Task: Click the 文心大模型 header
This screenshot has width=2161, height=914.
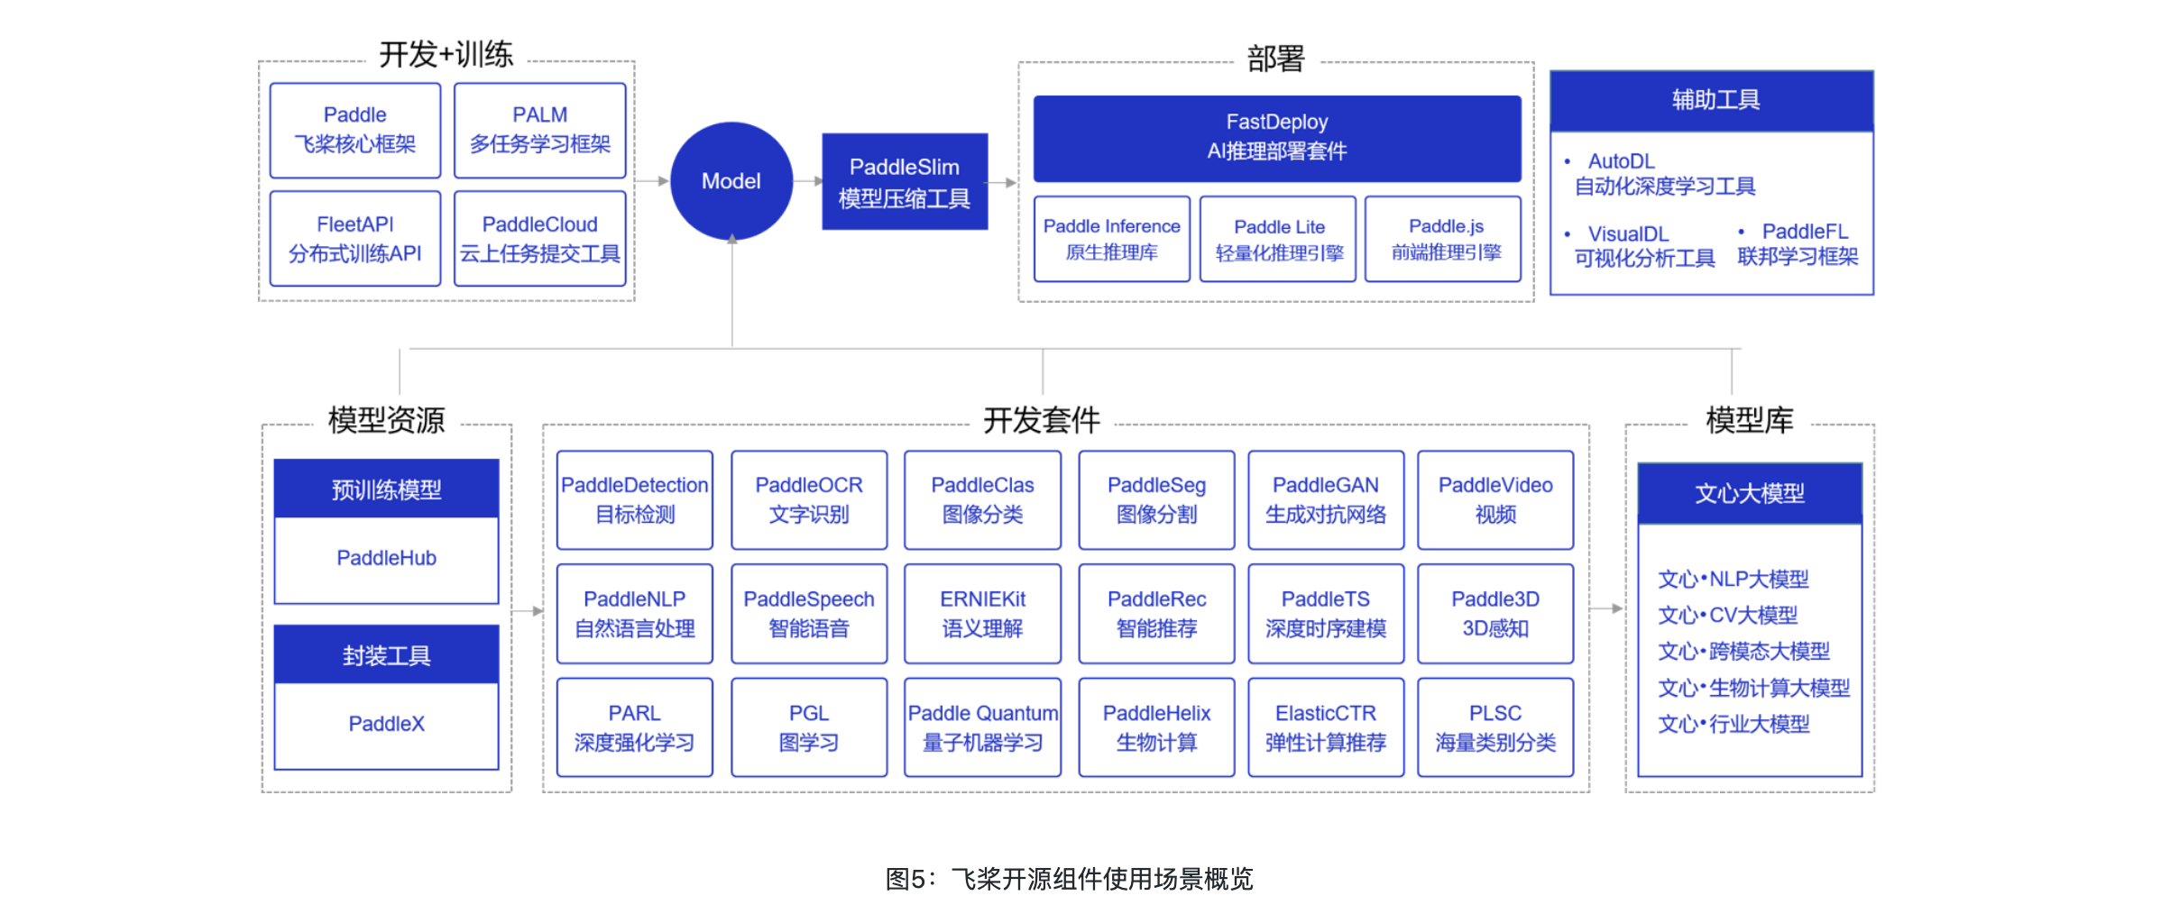Action: coord(1750,493)
